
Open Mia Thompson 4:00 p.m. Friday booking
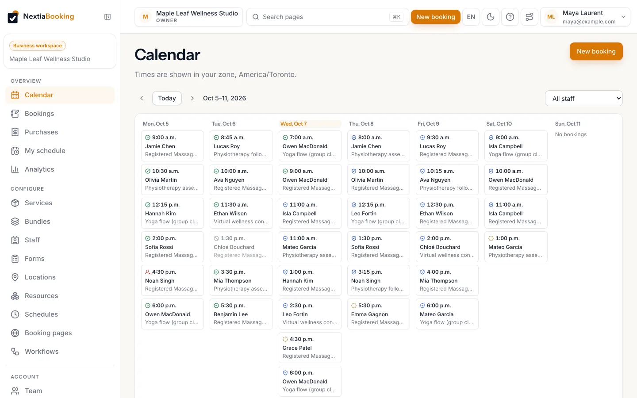[x=447, y=280]
